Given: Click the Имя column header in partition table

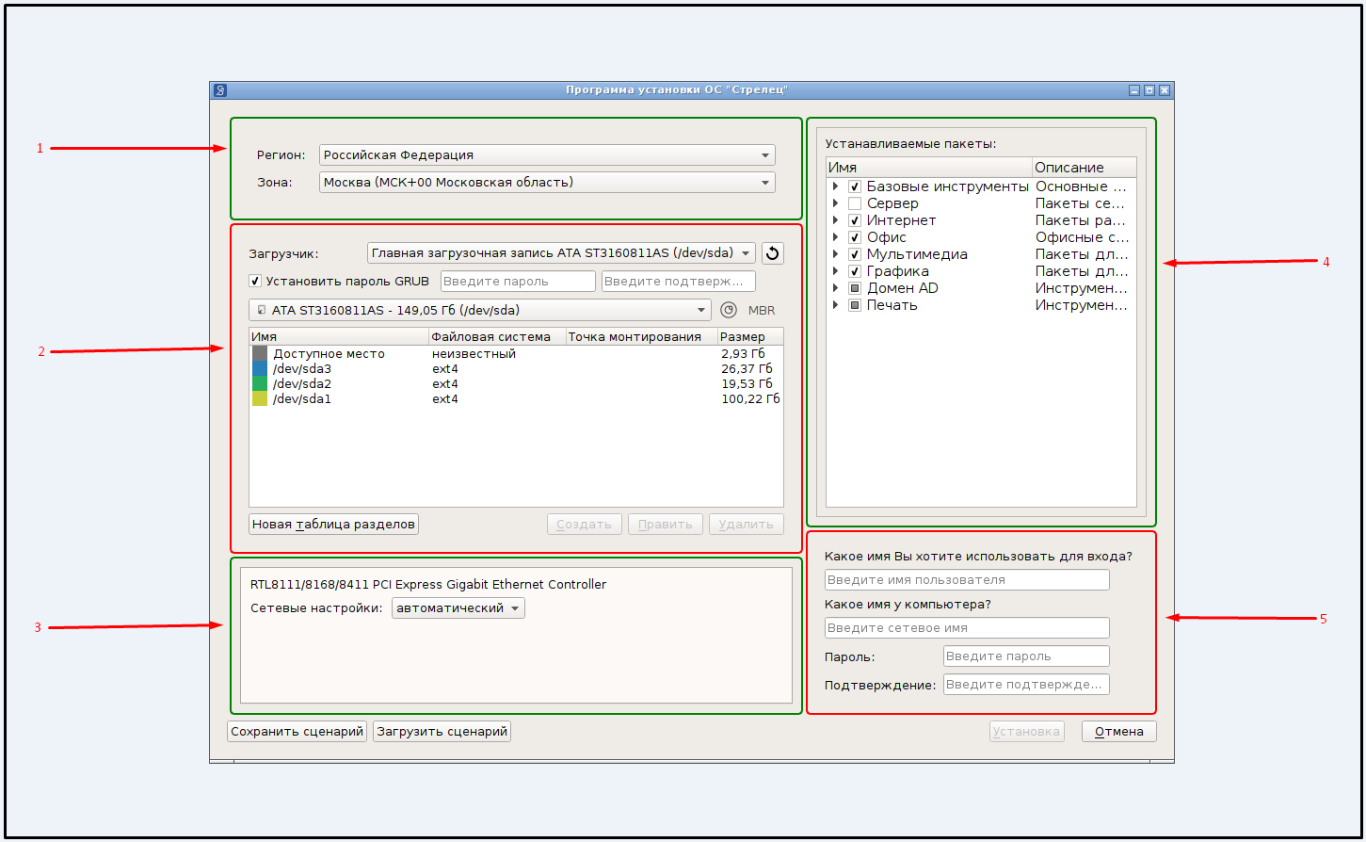Looking at the screenshot, I should click(339, 336).
